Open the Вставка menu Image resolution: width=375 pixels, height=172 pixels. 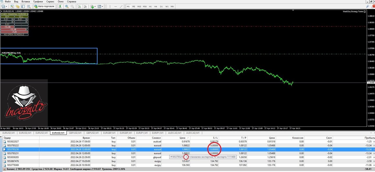pyautogui.click(x=26, y=1)
